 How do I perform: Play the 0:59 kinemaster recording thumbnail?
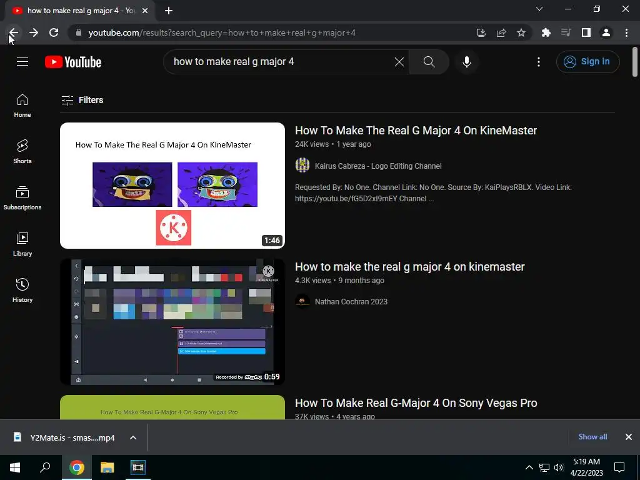point(172,322)
